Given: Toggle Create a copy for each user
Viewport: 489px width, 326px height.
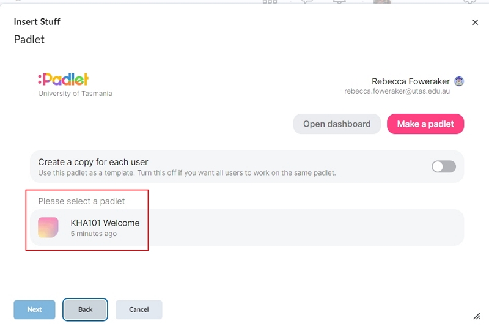Looking at the screenshot, I should click(x=444, y=166).
